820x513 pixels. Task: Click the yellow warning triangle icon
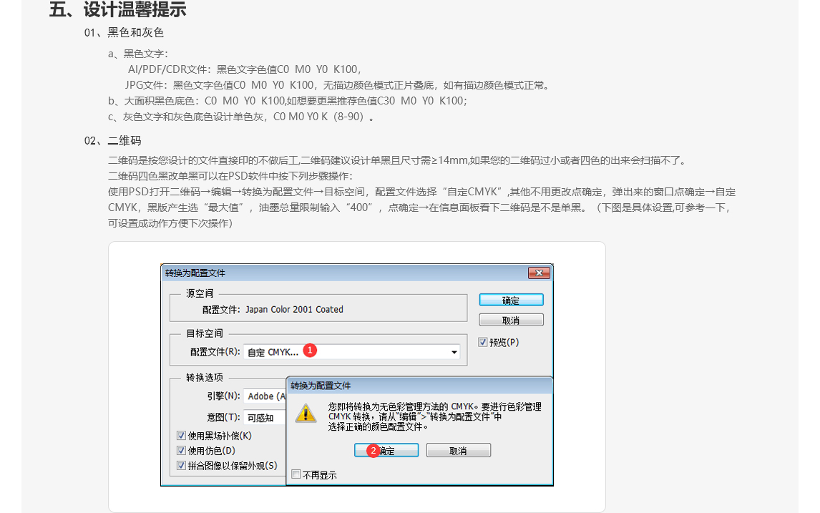tap(306, 414)
